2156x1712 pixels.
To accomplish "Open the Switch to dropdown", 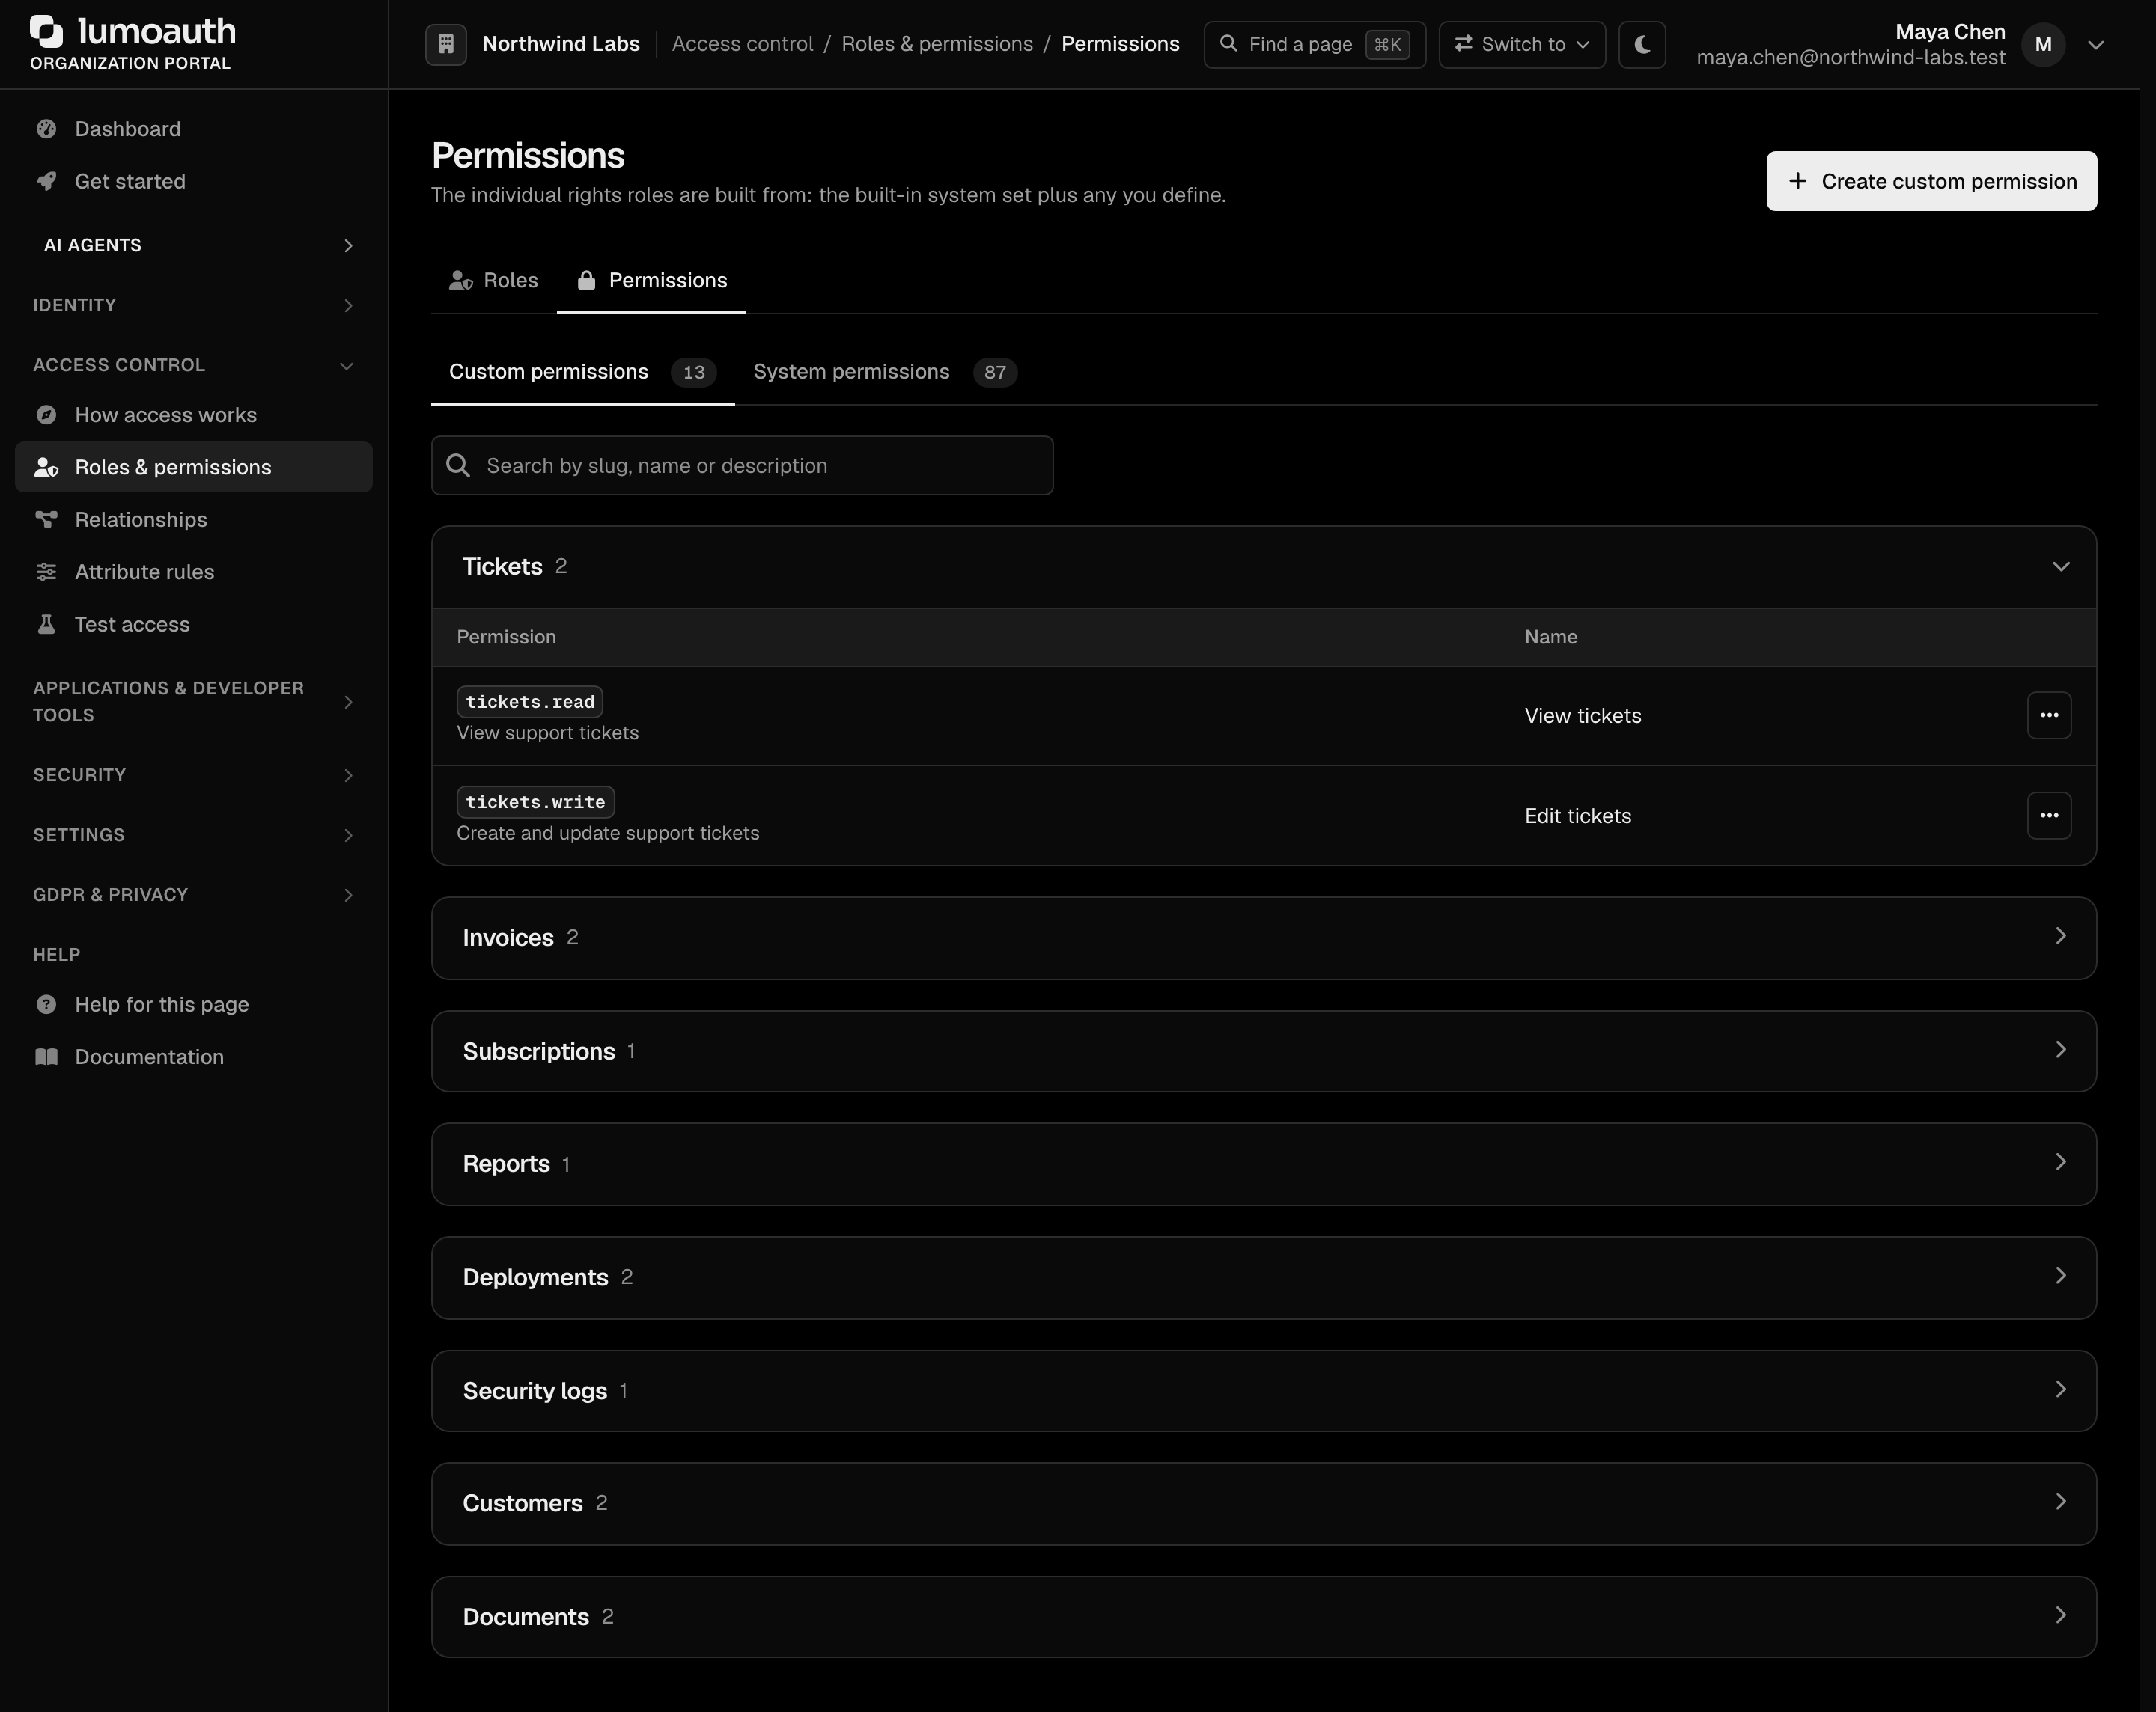I will (1522, 44).
